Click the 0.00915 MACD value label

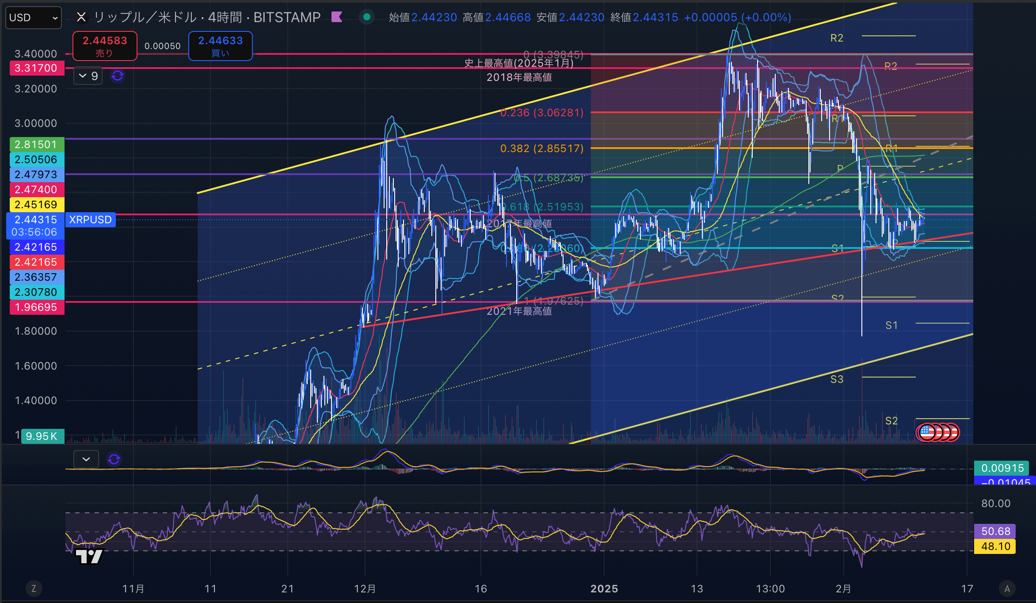tap(1002, 468)
